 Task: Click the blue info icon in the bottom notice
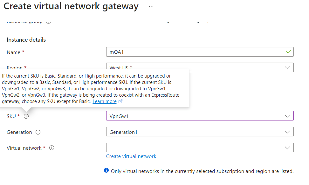click(106, 171)
